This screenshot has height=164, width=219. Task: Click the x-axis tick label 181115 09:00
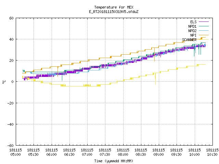158,152
